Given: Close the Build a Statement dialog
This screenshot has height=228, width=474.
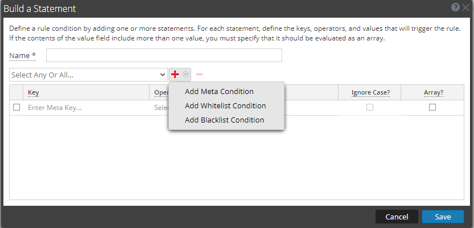Looking at the screenshot, I should coord(465,8).
